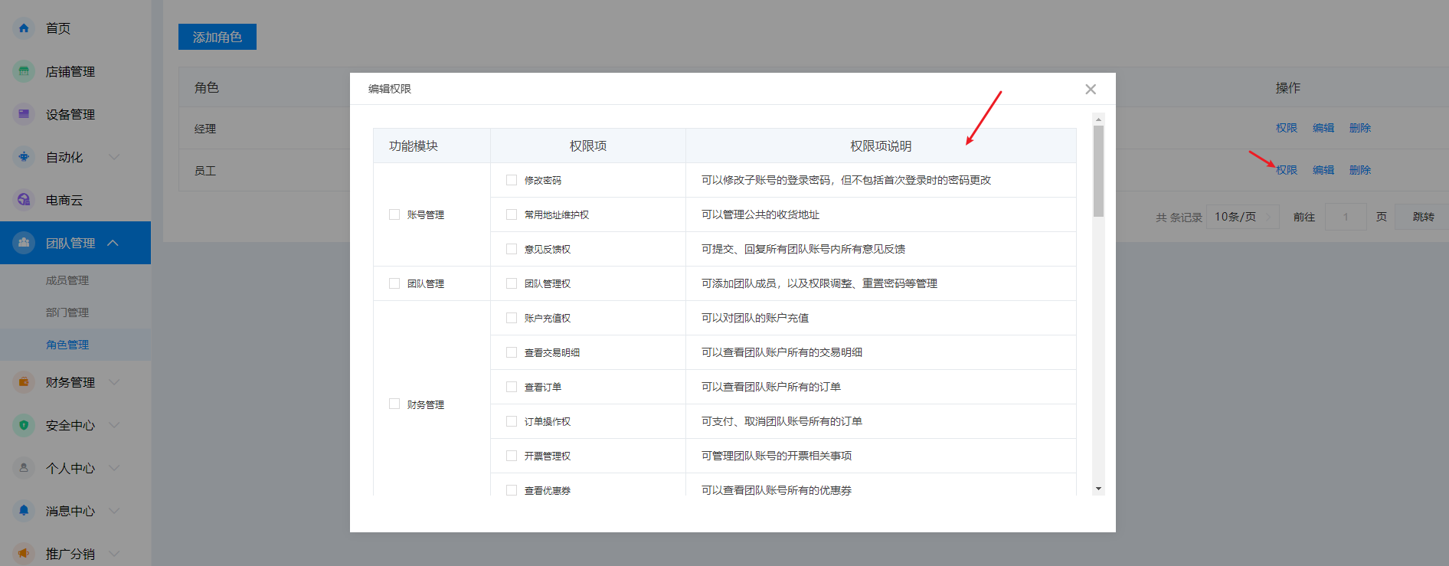The height and width of the screenshot is (566, 1449).
Task: Click the bell icon beside 消息中心
Action: 24,511
